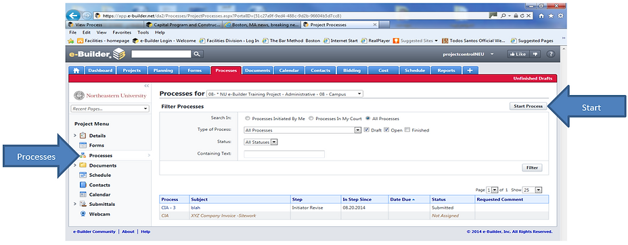Screen dimensions: 628x245
Task: Click the refresh icon in address bar
Action: [x=522, y=16]
